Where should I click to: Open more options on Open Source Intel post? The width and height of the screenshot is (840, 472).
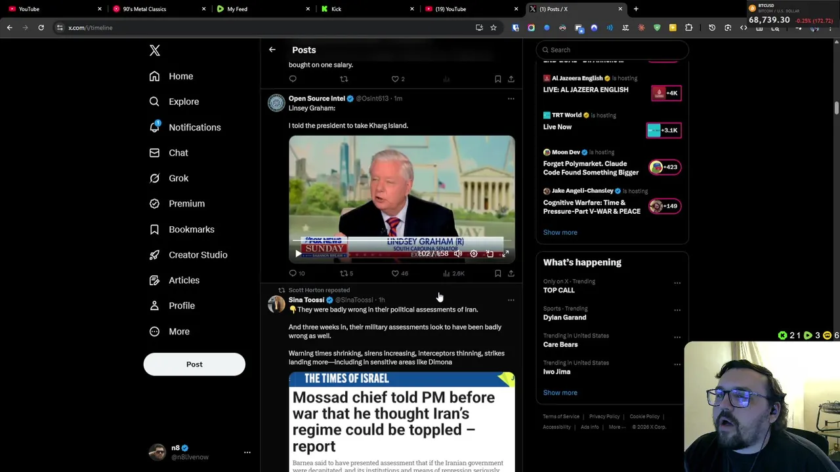click(x=511, y=99)
